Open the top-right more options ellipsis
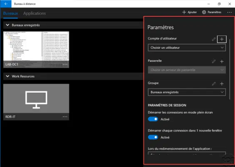 tap(229, 13)
